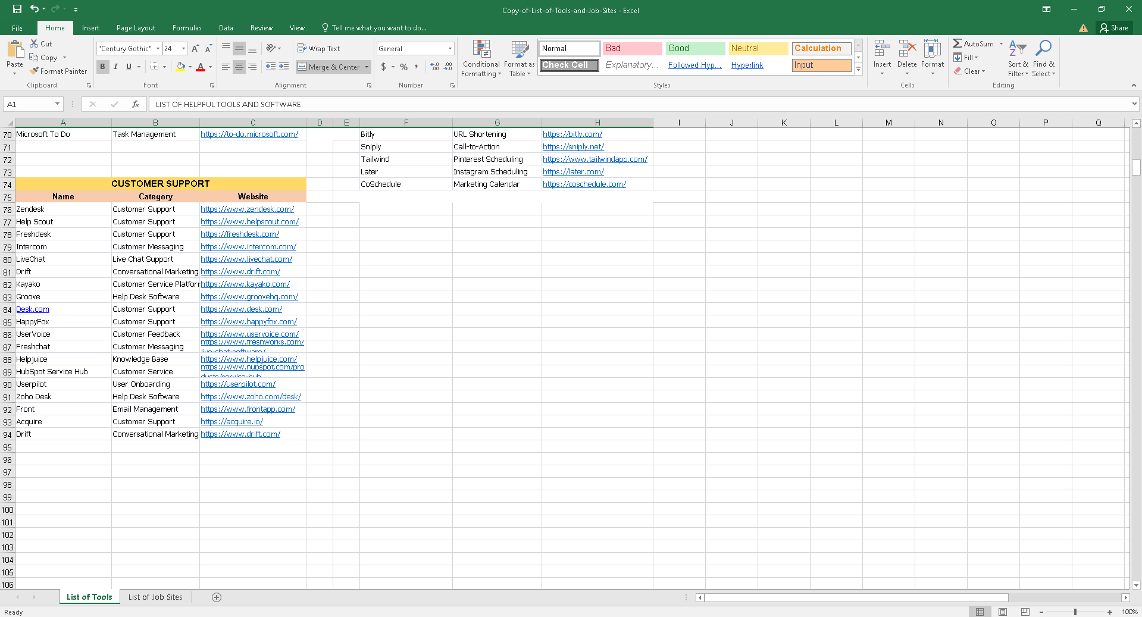Click the Undo arrow icon
Image resolution: width=1142 pixels, height=617 pixels.
35,9
